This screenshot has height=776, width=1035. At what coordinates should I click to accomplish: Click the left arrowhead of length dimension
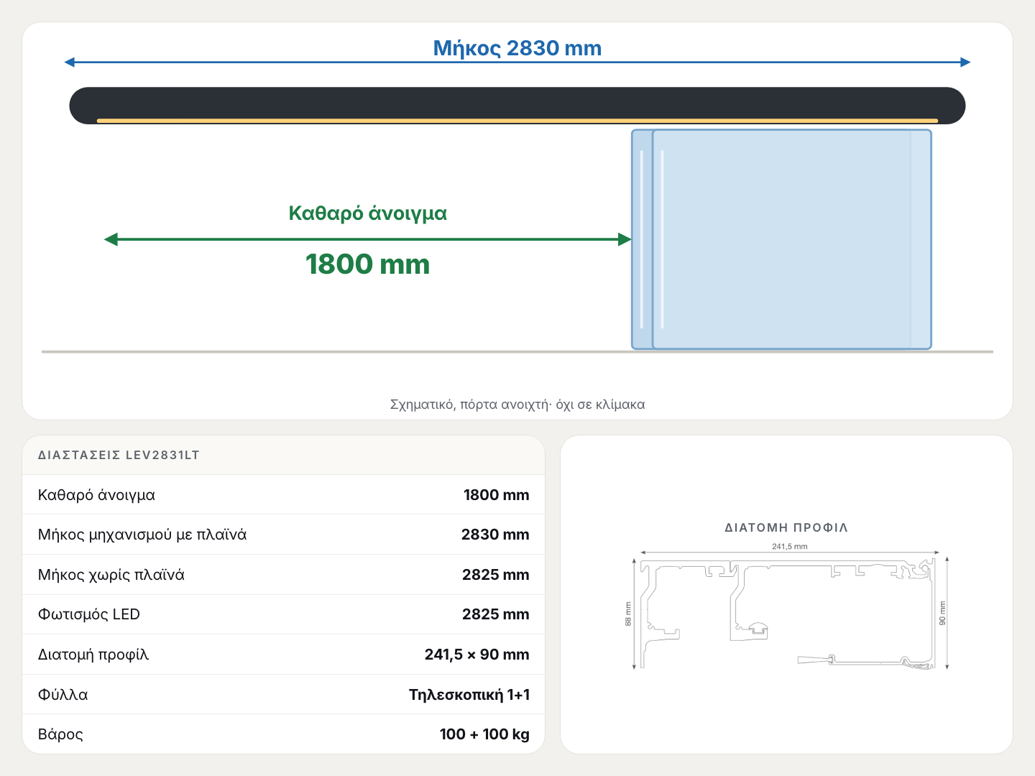70,63
